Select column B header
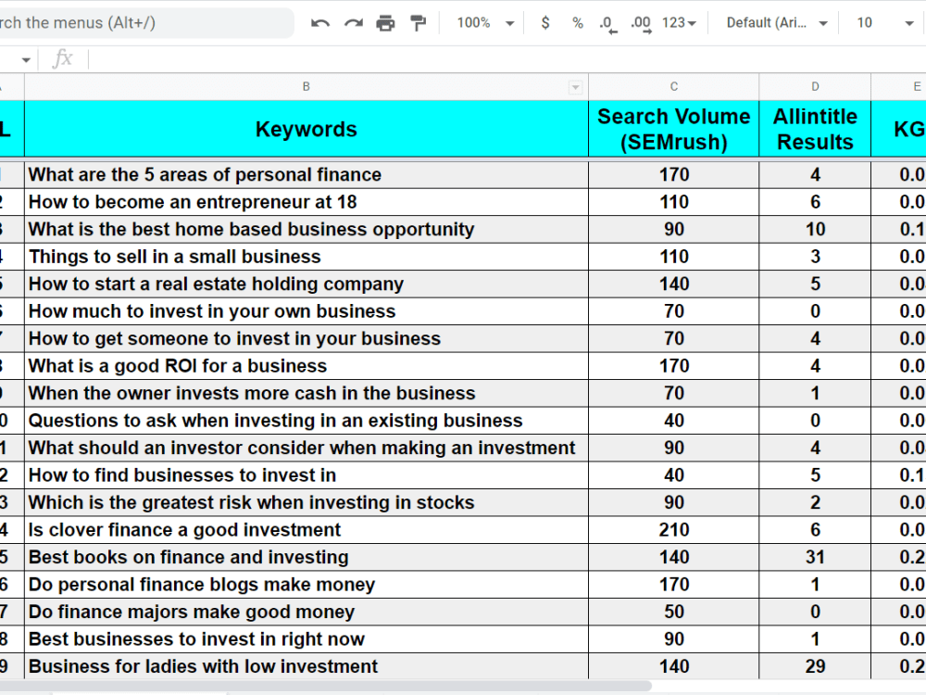 [x=306, y=87]
